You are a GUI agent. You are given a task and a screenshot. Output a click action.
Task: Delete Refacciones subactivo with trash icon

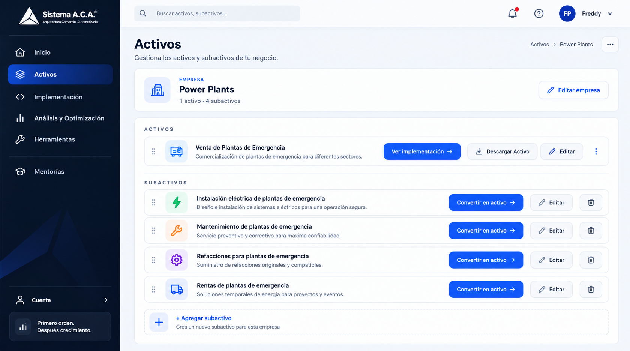(591, 260)
